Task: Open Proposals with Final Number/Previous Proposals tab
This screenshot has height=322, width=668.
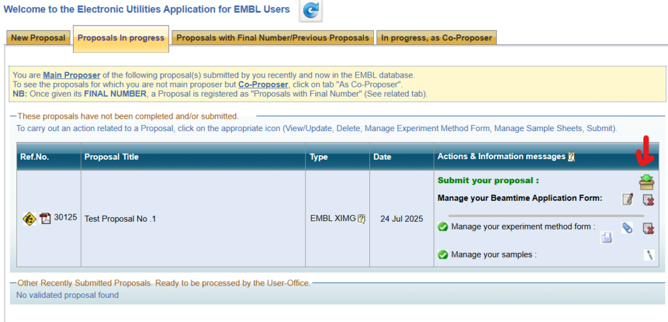Action: click(x=273, y=38)
